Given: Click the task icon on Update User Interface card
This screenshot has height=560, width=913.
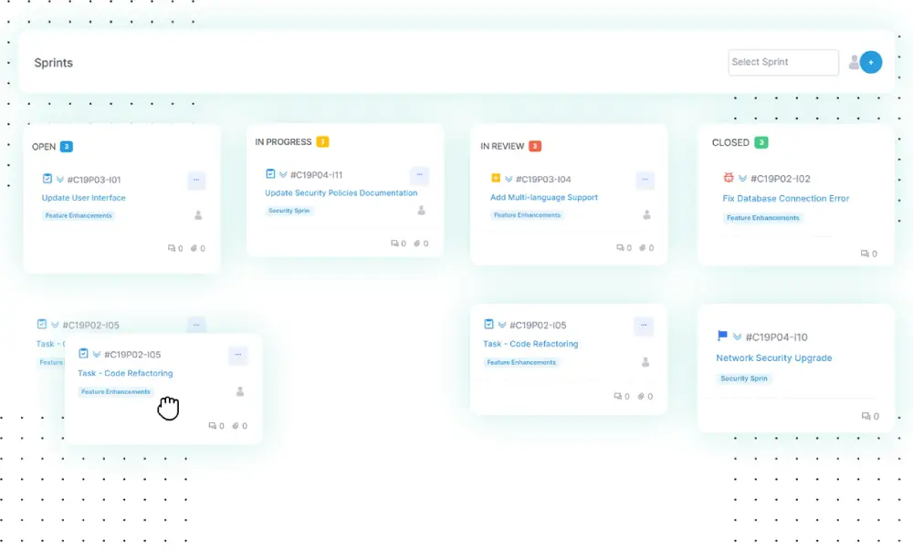Looking at the screenshot, I should click(47, 180).
